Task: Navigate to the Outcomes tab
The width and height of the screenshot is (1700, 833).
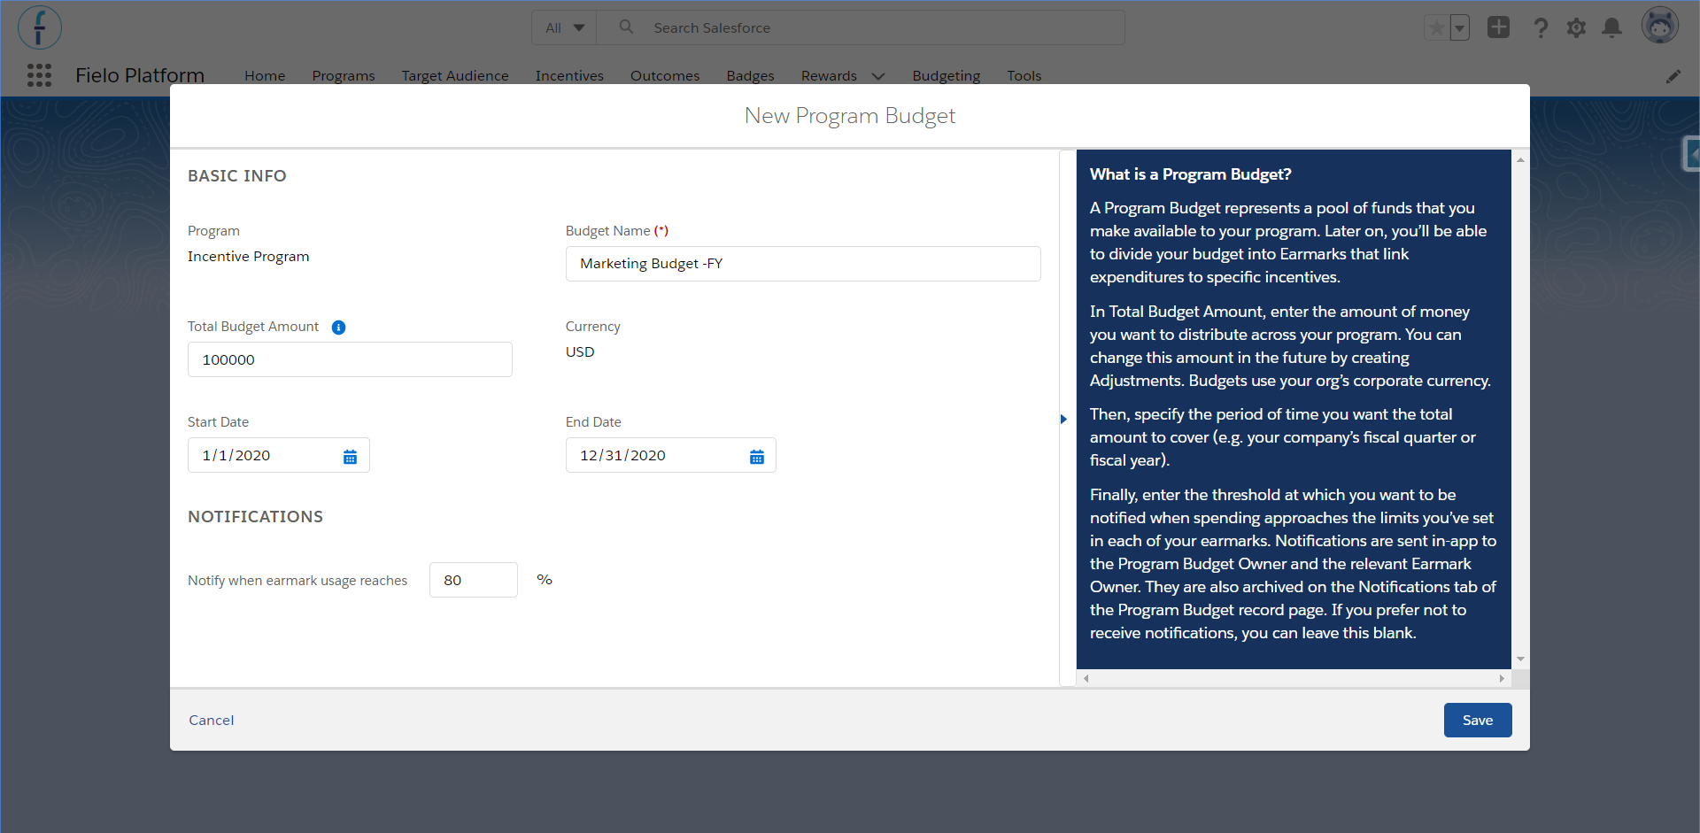Action: pos(665,76)
